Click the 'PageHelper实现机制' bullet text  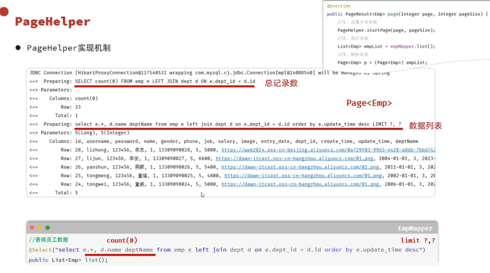(x=69, y=48)
